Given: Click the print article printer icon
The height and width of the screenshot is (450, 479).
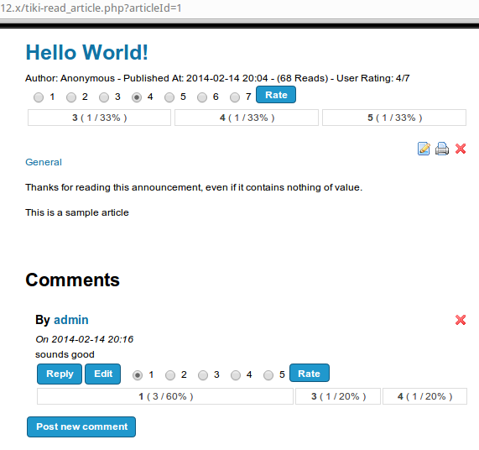Looking at the screenshot, I should tap(442, 149).
